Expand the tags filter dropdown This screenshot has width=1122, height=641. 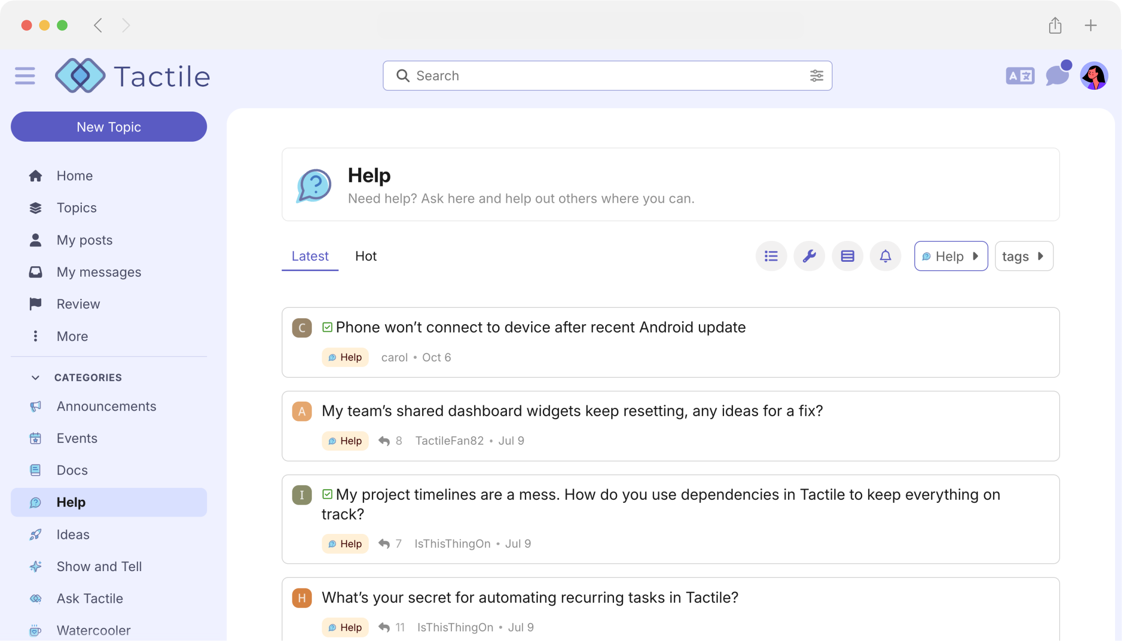(x=1023, y=256)
